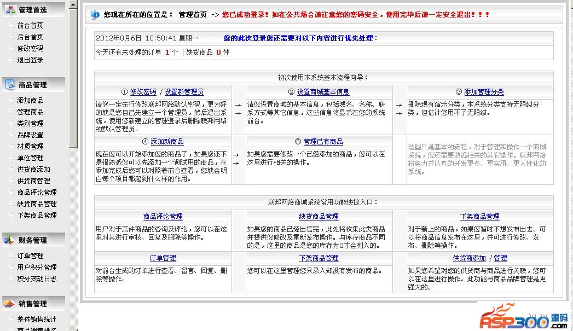The height and width of the screenshot is (331, 573).
Task: Click the red 您已成功登录 notice text
Action: (x=356, y=15)
